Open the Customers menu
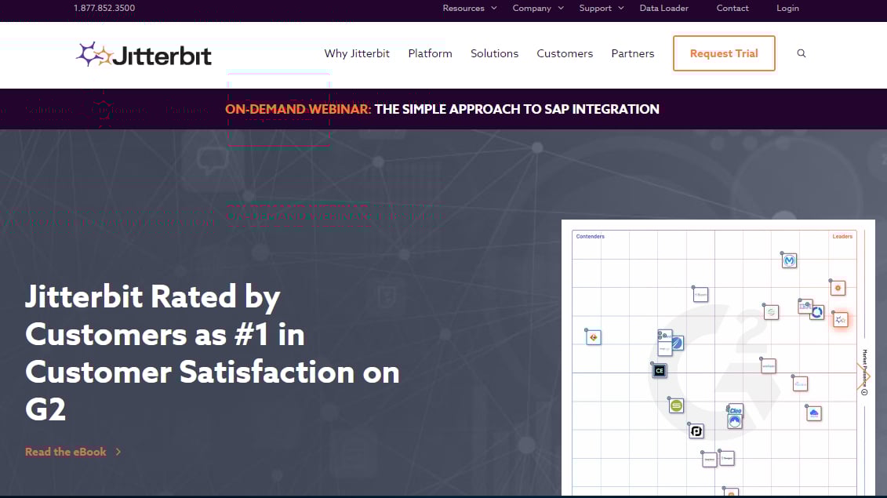This screenshot has width=887, height=498. (565, 53)
